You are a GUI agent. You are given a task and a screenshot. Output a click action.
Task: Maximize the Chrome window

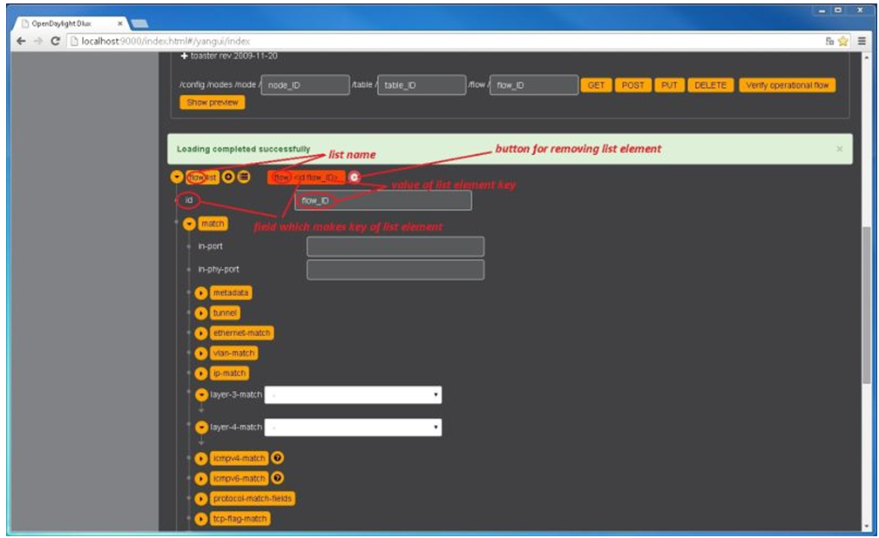tap(838, 10)
